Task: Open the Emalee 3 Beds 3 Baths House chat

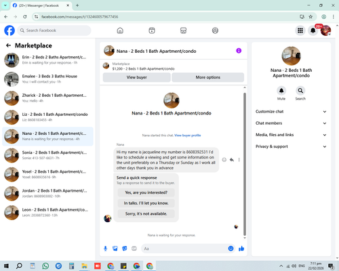Action: point(47,79)
